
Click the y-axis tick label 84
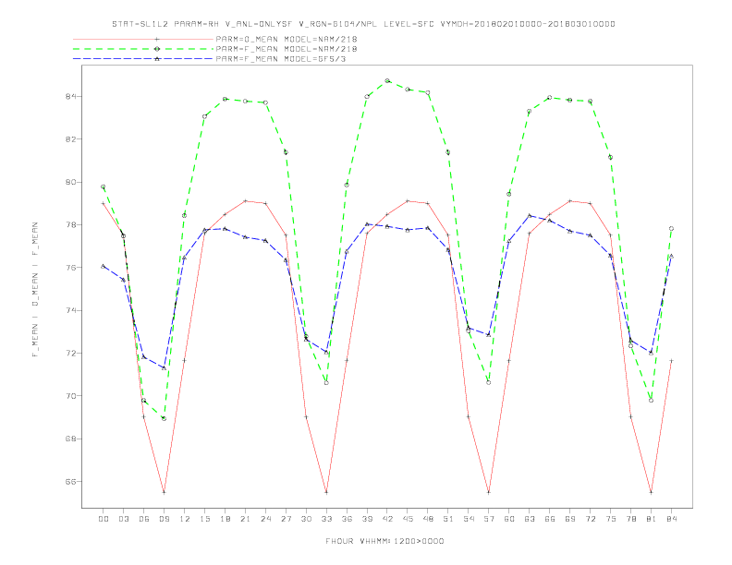click(70, 97)
